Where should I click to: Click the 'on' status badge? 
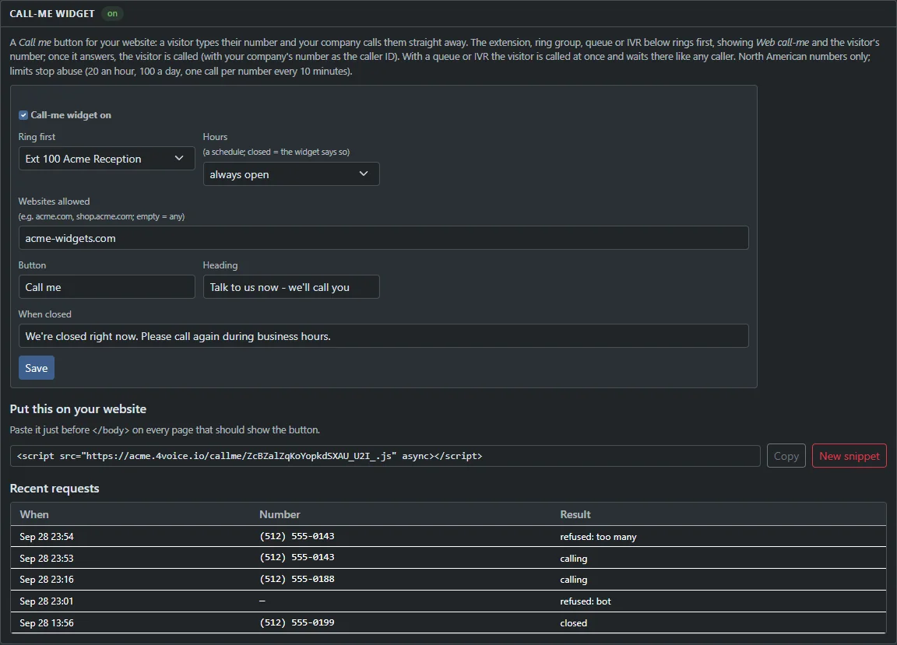112,14
